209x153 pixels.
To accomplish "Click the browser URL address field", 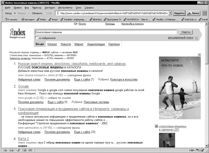I will [114, 13].
